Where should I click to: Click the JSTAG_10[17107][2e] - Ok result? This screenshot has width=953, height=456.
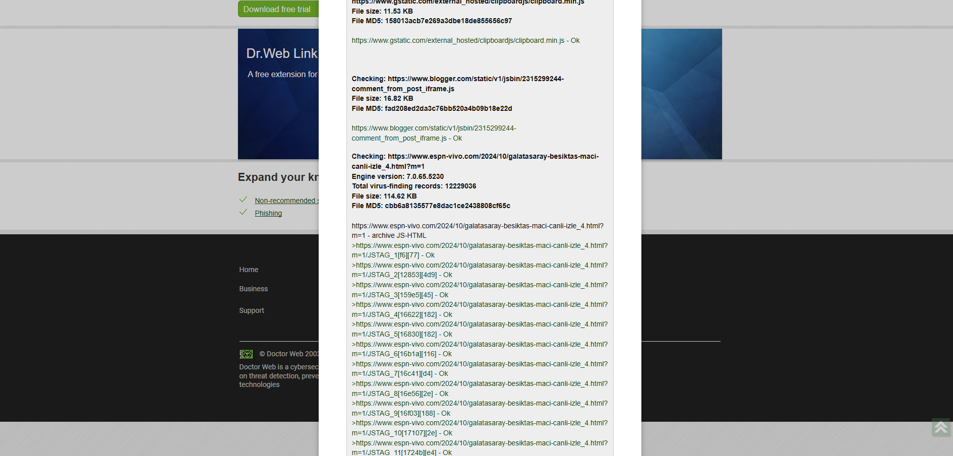tap(480, 428)
